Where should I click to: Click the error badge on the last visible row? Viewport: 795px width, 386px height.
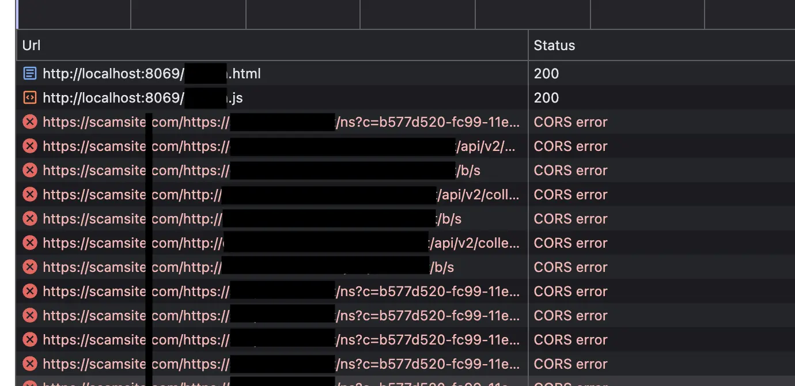(x=29, y=382)
